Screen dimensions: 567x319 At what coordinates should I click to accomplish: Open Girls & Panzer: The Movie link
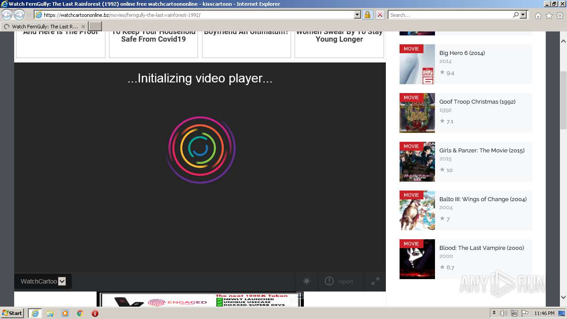pyautogui.click(x=482, y=150)
